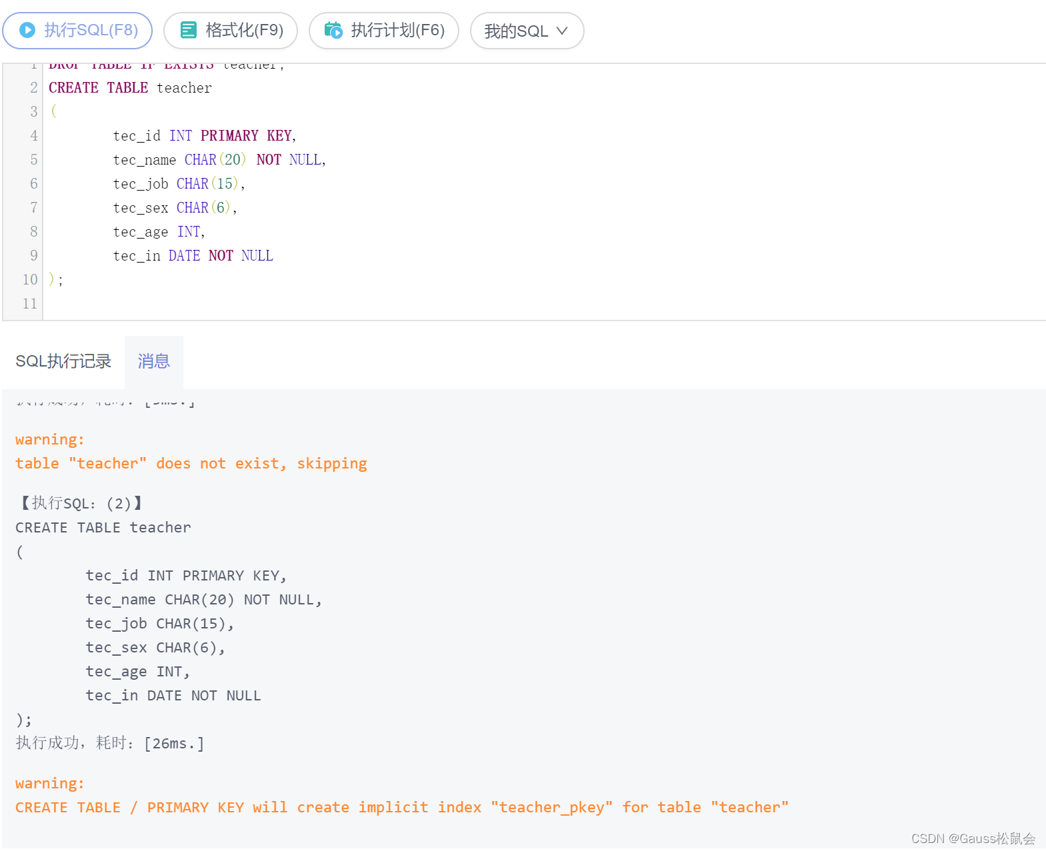Screen dimensions: 1046x851
Task: Open the 我的SQL menu
Action: (527, 31)
